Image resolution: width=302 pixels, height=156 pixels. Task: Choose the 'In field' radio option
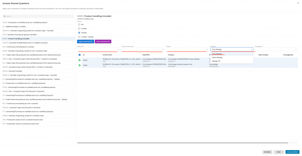coord(79,29)
